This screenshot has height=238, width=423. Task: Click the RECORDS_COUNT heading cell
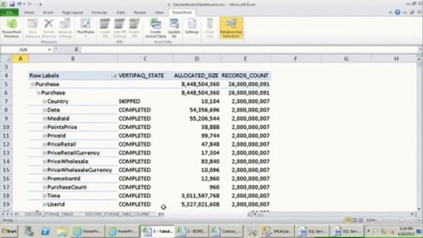point(245,76)
